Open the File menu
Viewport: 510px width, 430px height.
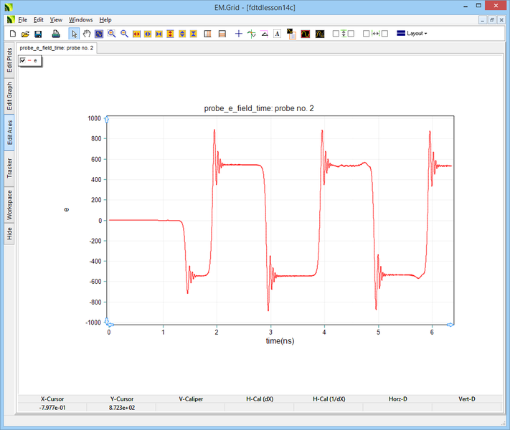click(22, 19)
